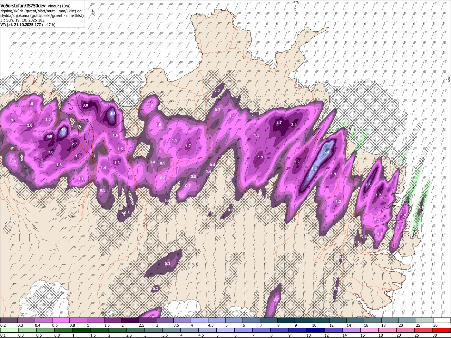Click the light pink swatch above lower 16
The image size is (451, 338).
[370, 330]
